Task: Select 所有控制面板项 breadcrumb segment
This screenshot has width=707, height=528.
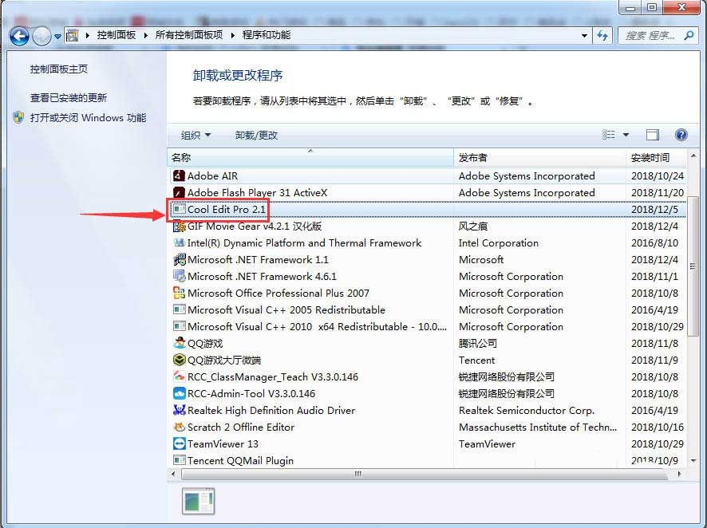Action: coord(189,35)
